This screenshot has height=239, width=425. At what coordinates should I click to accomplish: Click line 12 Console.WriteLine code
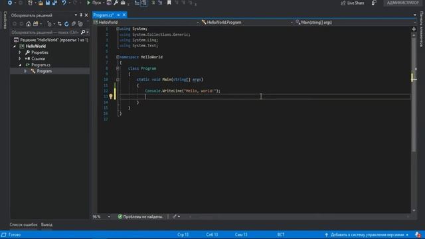183,91
